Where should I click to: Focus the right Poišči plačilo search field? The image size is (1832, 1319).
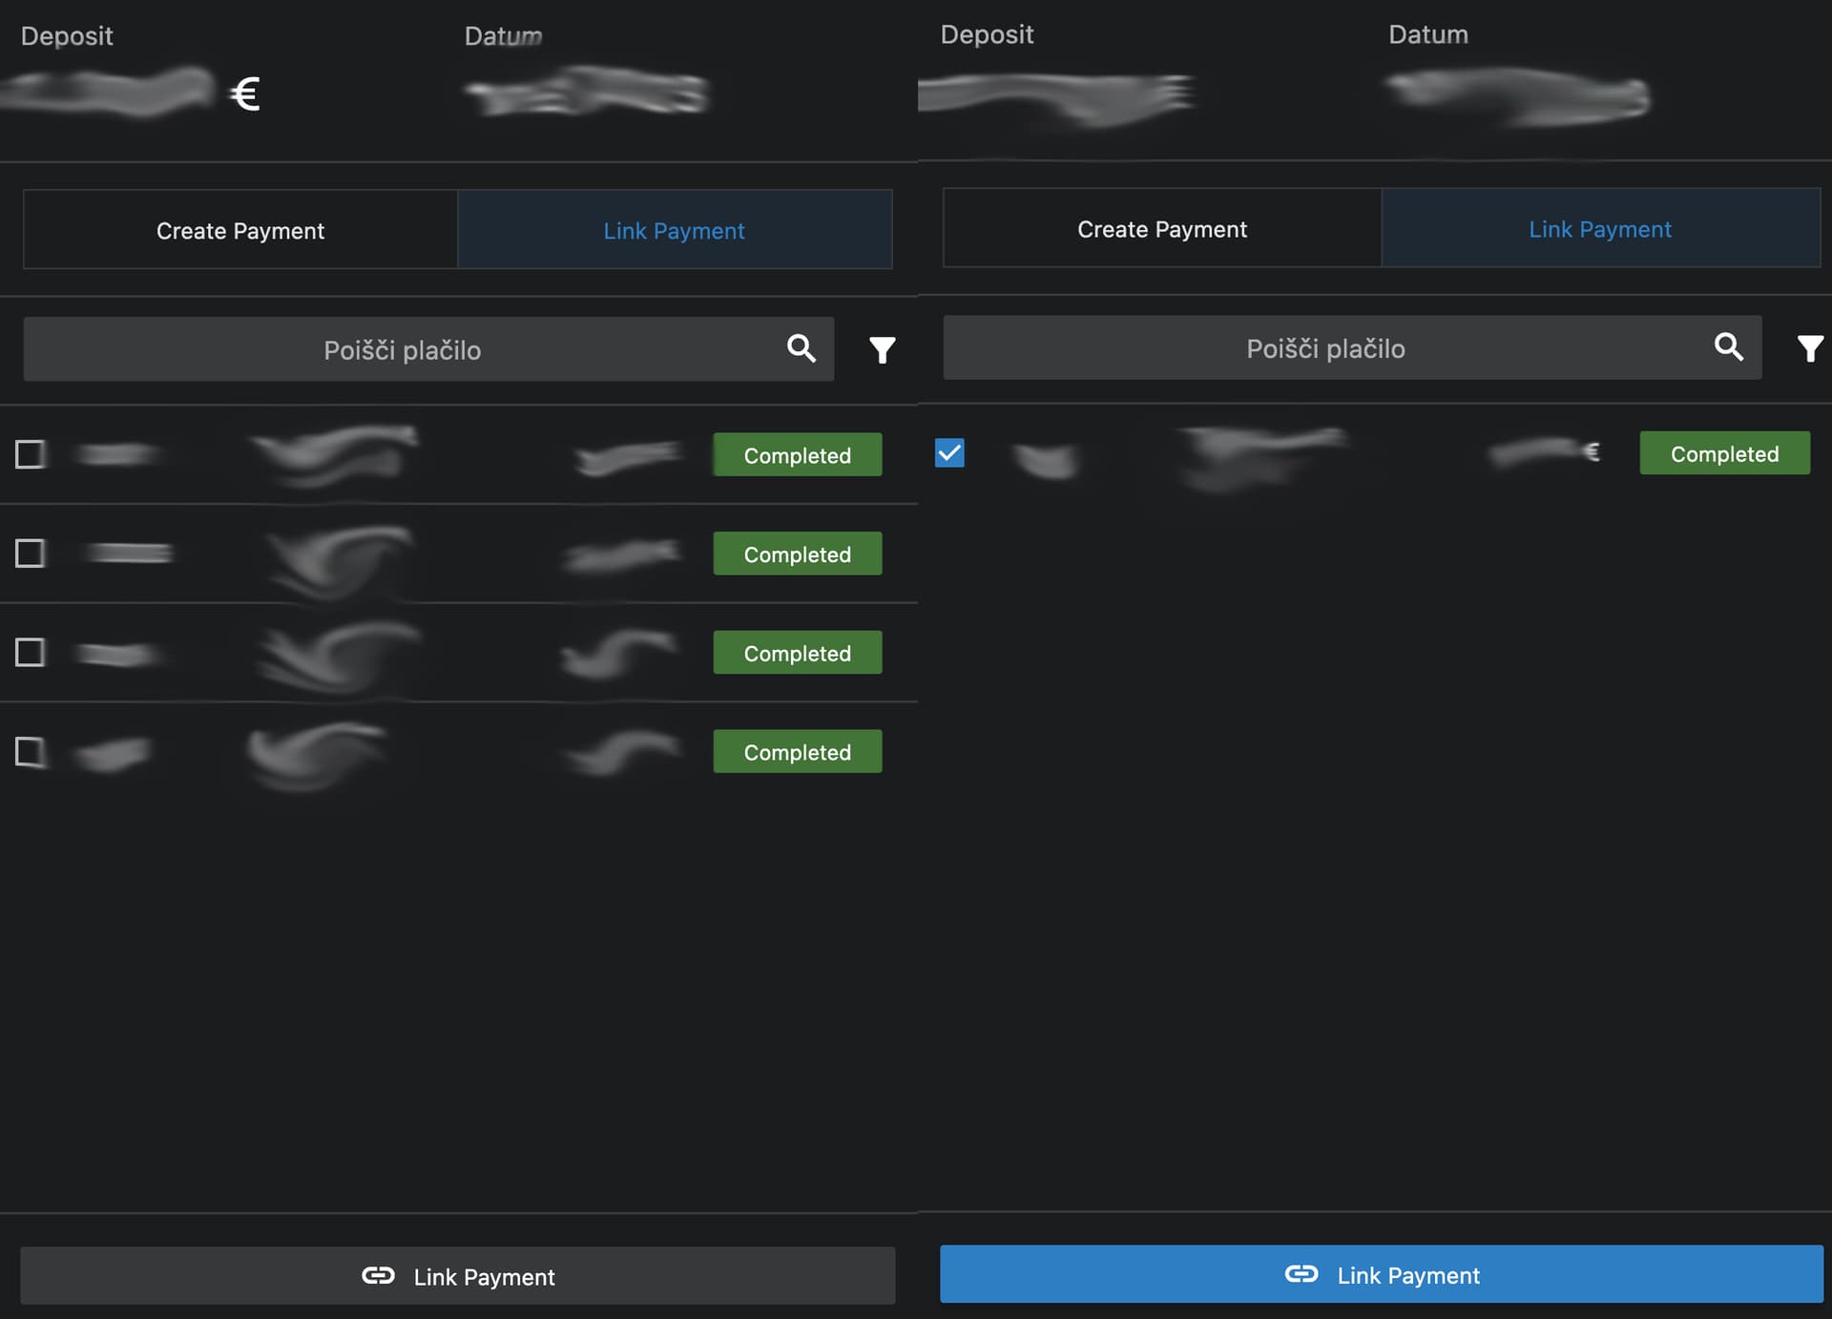[1324, 348]
